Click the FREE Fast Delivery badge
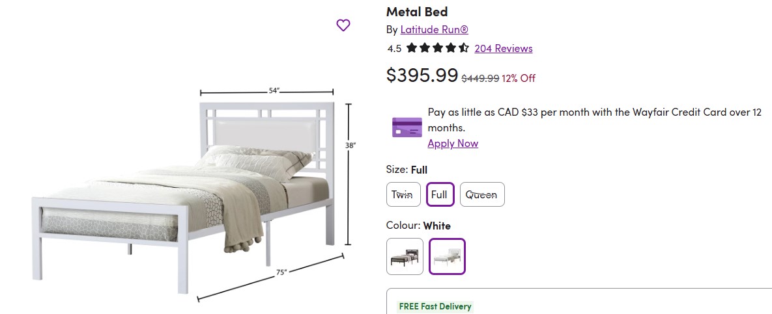Screen dimensions: 772x314 435,306
